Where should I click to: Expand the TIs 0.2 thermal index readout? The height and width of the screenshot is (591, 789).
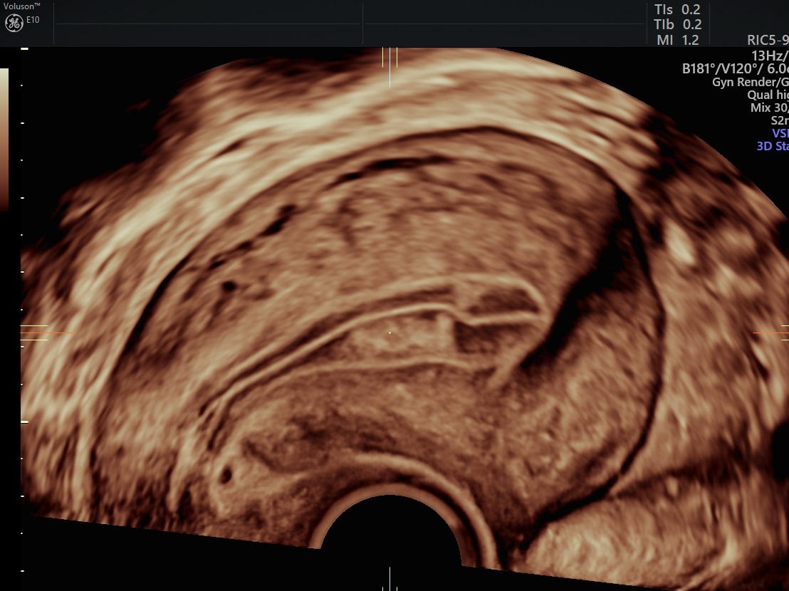tap(676, 9)
